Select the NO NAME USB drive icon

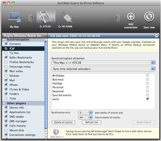click(x=66, y=17)
